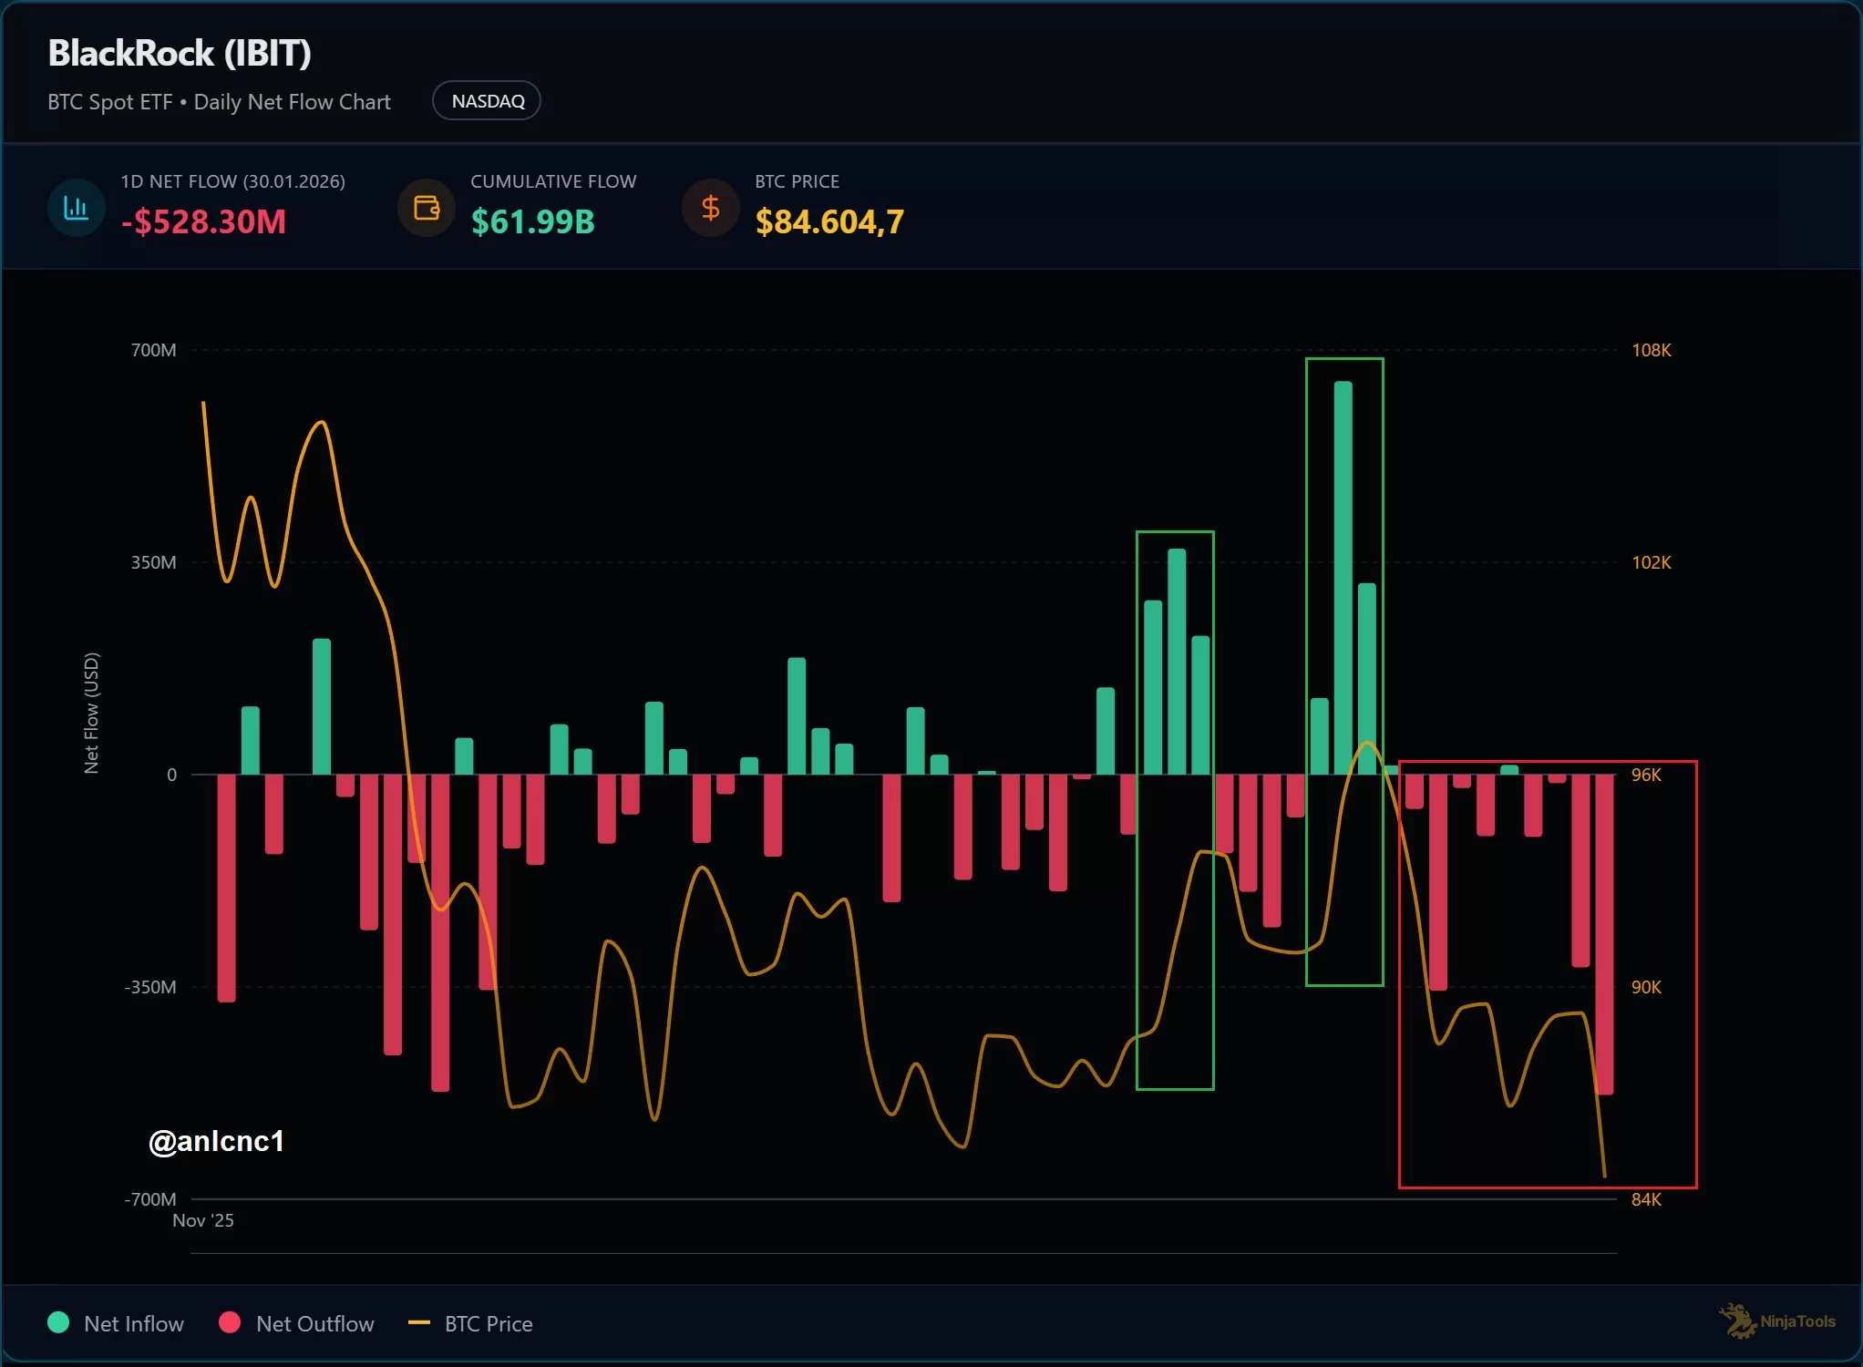Click the $61.99B cumulative flow value

pos(532,221)
